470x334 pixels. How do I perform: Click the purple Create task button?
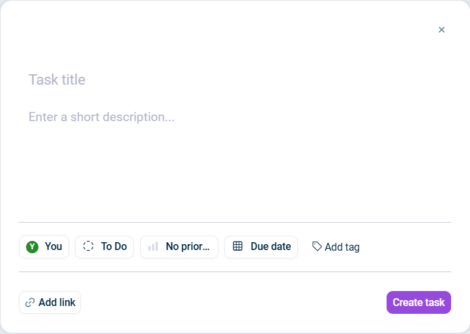click(x=419, y=303)
